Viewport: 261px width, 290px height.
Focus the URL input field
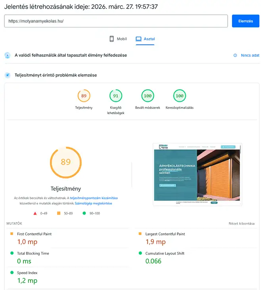pos(116,21)
